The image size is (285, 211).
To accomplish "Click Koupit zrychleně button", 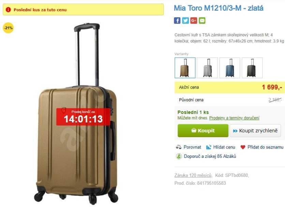I will [255, 131].
